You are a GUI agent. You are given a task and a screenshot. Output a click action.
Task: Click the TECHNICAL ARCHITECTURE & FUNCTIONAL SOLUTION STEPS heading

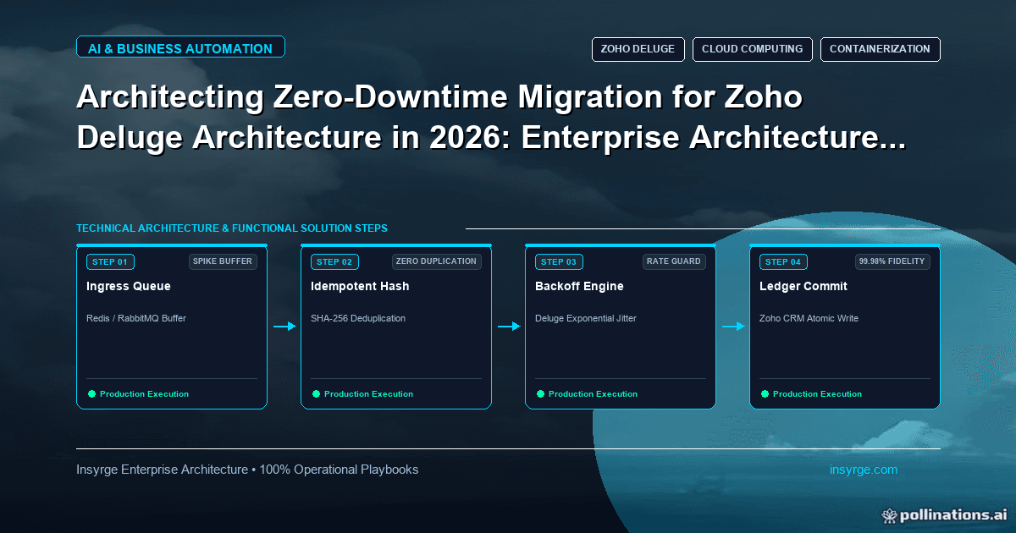pyautogui.click(x=232, y=228)
